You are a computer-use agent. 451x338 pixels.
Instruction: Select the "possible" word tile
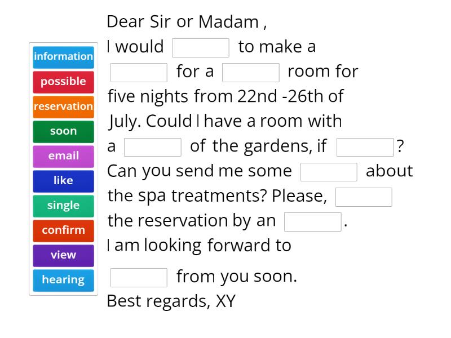[x=63, y=82]
